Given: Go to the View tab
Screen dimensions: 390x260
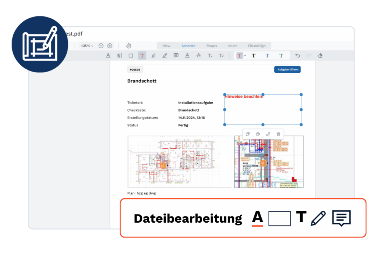Looking at the screenshot, I should coord(166,46).
